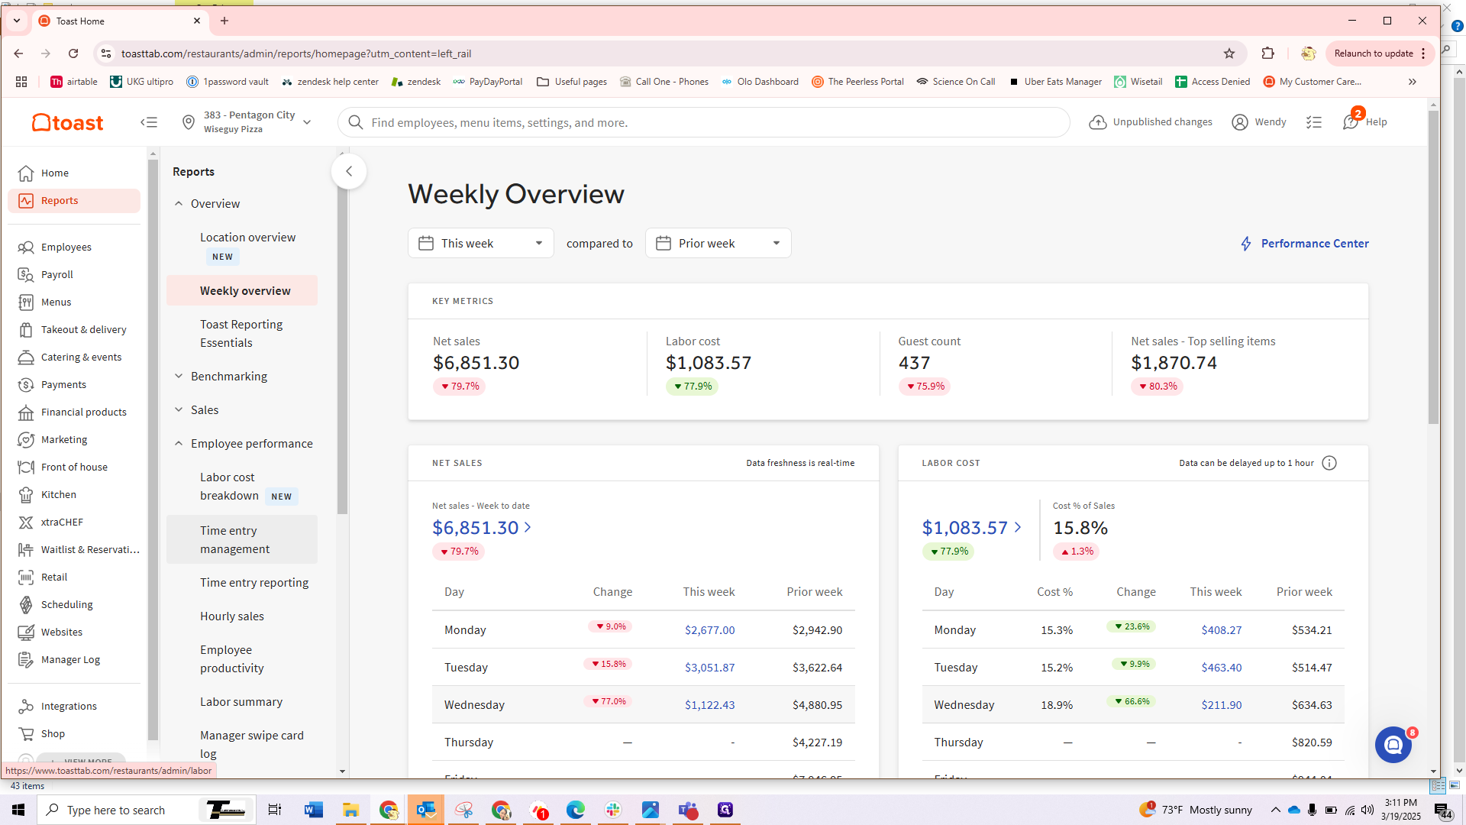1466x825 pixels.
Task: Click the Unpublished changes cloud icon
Action: point(1098,122)
